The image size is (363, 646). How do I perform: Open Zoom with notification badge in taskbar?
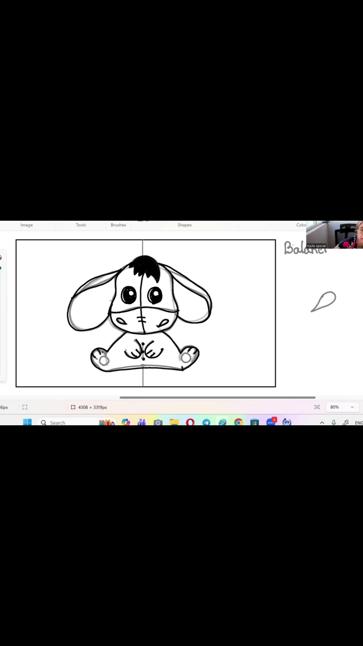coord(271,421)
